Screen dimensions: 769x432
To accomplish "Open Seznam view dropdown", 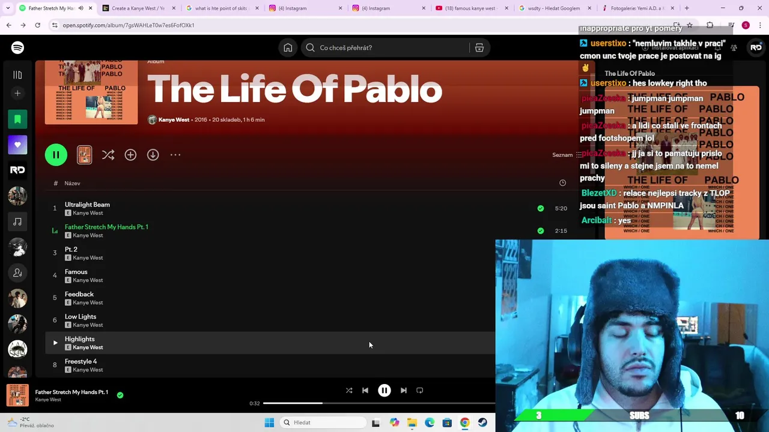I will click(567, 155).
